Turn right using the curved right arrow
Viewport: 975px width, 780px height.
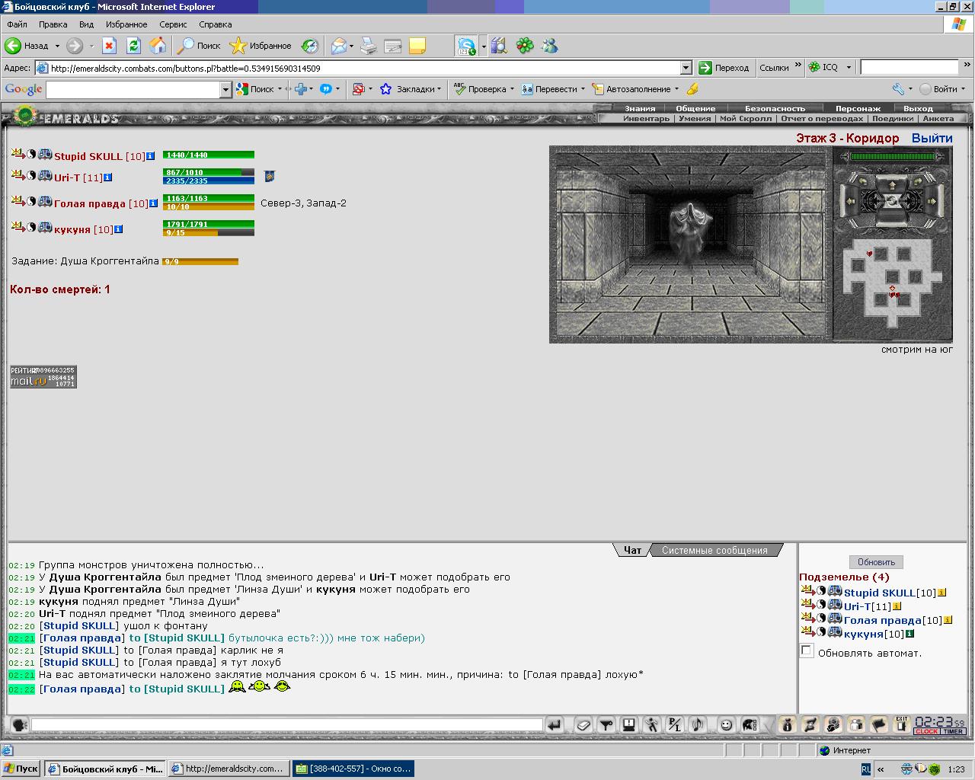(x=918, y=181)
